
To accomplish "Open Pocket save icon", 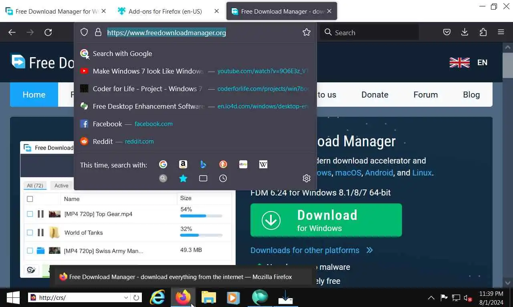I will pyautogui.click(x=447, y=32).
